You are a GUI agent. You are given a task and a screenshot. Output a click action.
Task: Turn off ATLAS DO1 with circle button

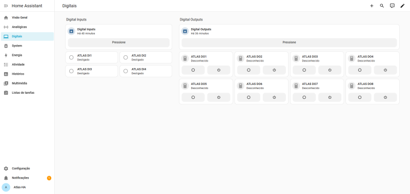click(193, 70)
